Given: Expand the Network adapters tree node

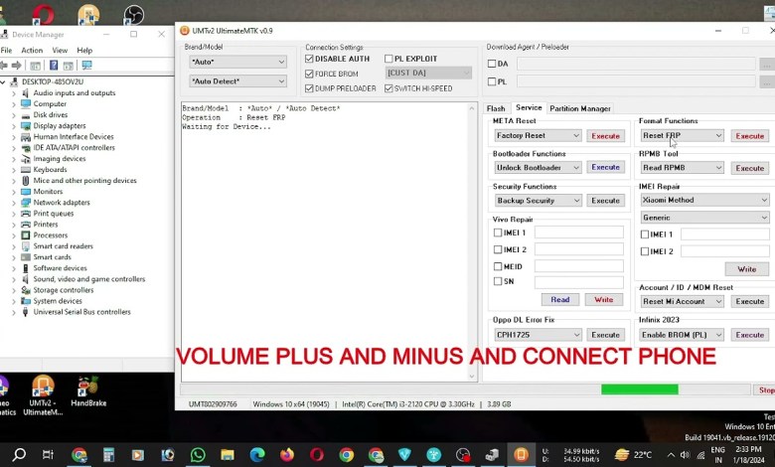Looking at the screenshot, I should pyautogui.click(x=13, y=203).
